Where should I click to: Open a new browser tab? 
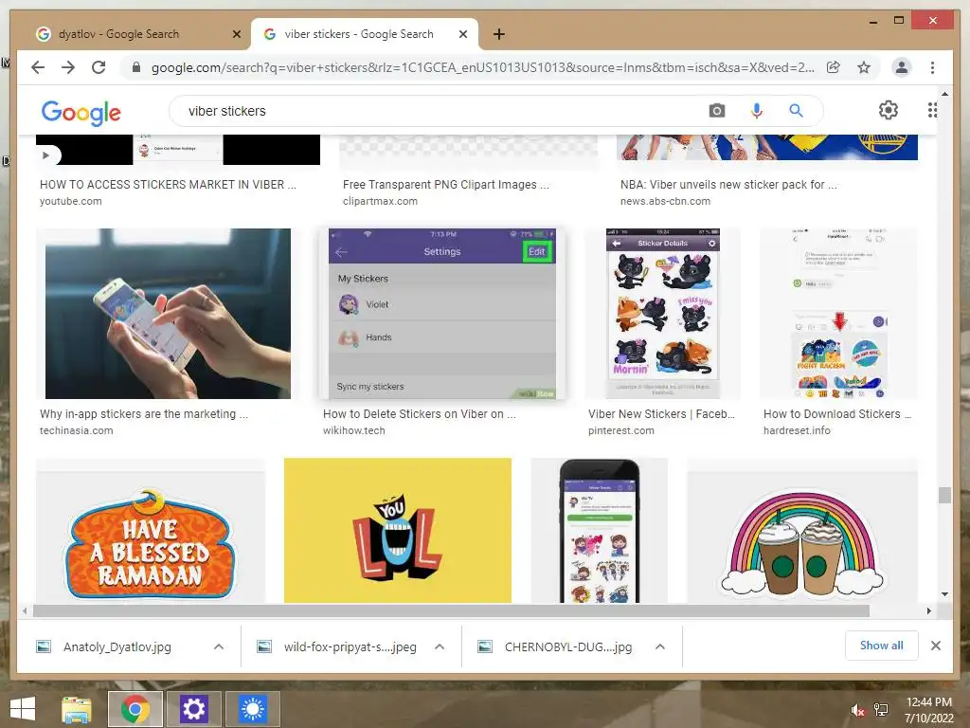(x=498, y=34)
